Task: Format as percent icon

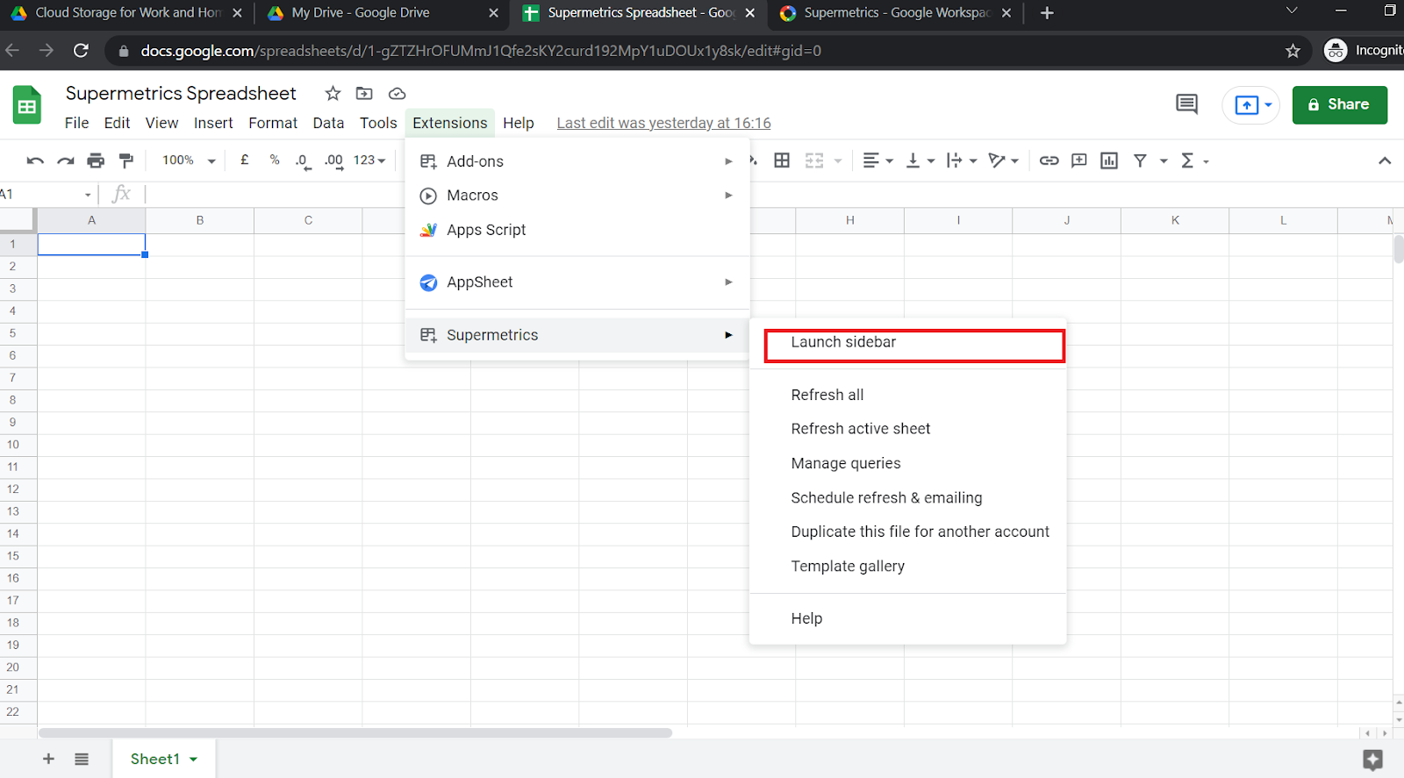Action: pyautogui.click(x=275, y=160)
